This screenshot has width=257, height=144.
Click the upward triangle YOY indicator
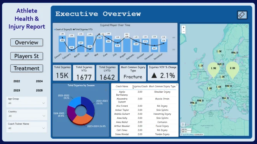[154, 75]
